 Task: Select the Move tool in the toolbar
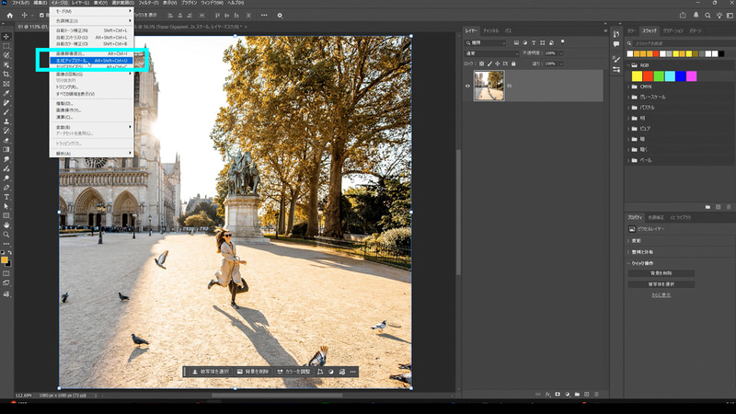click(x=6, y=37)
